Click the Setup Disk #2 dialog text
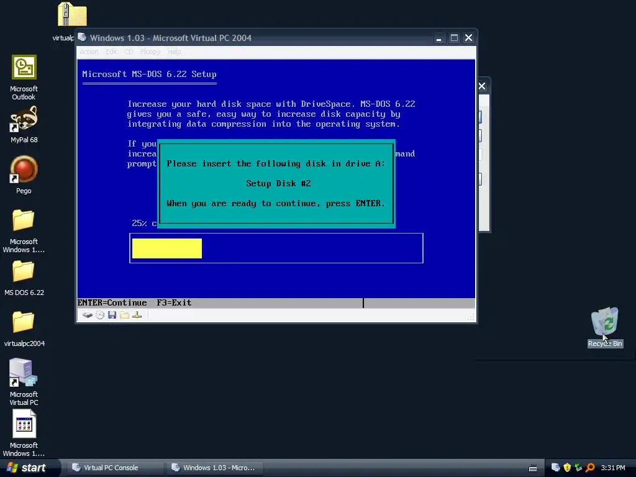This screenshot has width=636, height=477. 278,183
